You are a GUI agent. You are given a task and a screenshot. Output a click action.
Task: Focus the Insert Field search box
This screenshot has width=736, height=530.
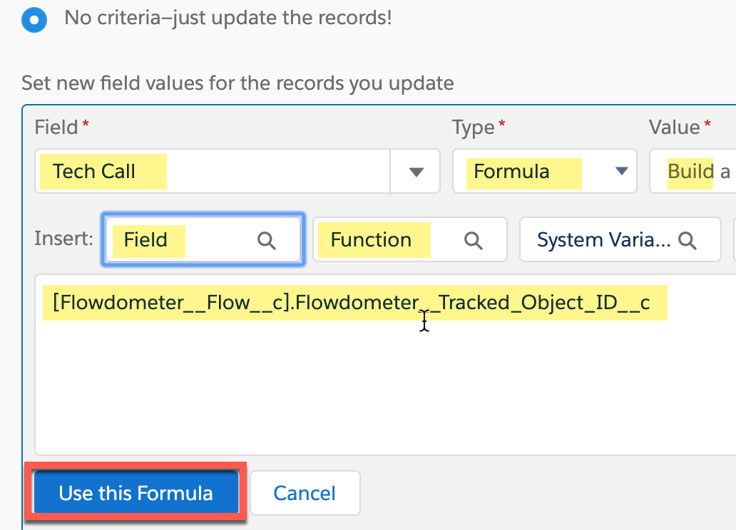(x=187, y=240)
